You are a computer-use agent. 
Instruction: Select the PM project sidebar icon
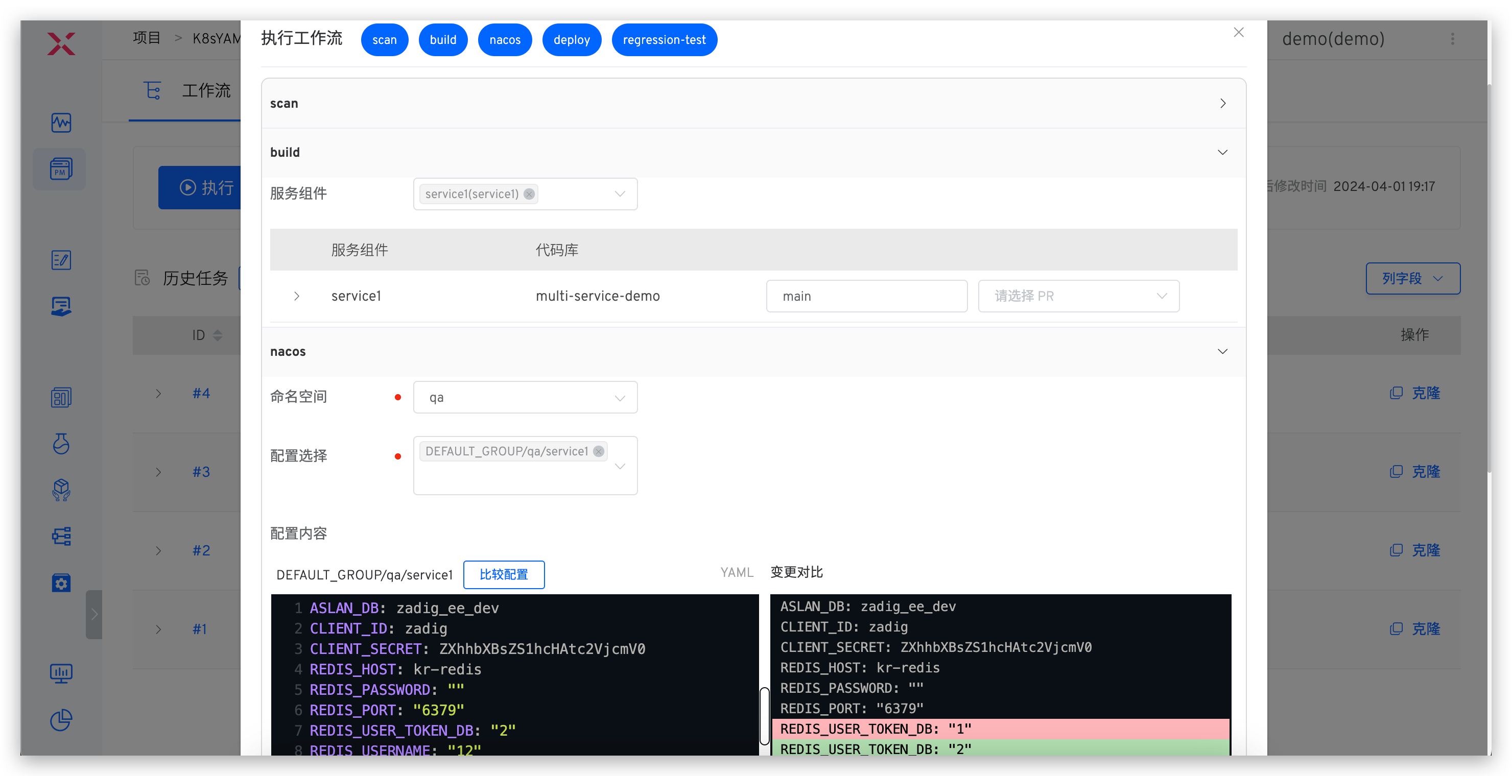(61, 169)
